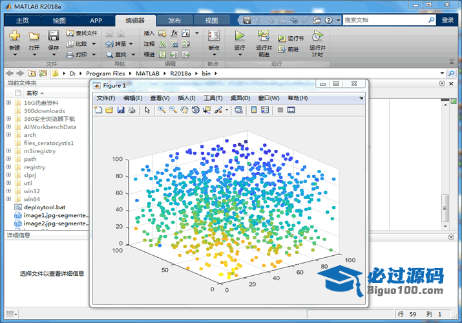Image resolution: width=462 pixels, height=323 pixels.
Task: Click the Data Cursor tool
Action: pyautogui.click(x=207, y=110)
